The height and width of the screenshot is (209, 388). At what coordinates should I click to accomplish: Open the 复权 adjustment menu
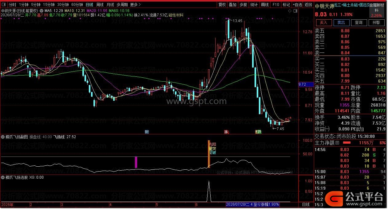(222, 5)
